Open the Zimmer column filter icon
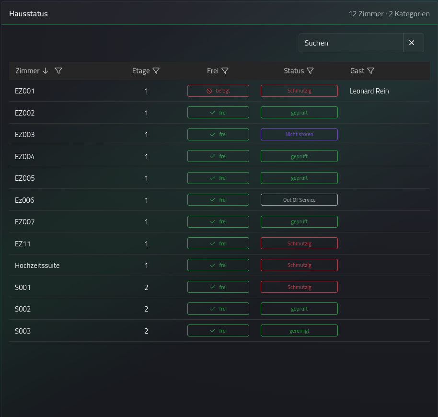The height and width of the screenshot is (417, 438). [x=58, y=71]
